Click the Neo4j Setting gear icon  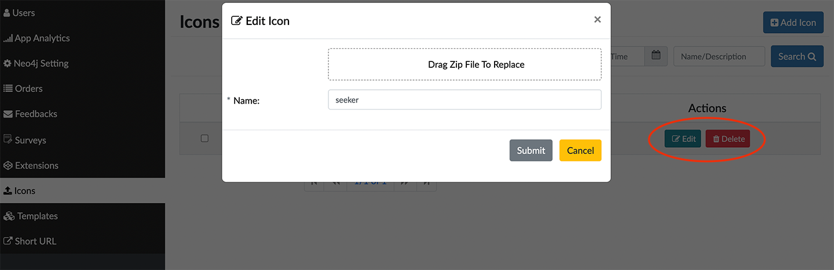8,64
